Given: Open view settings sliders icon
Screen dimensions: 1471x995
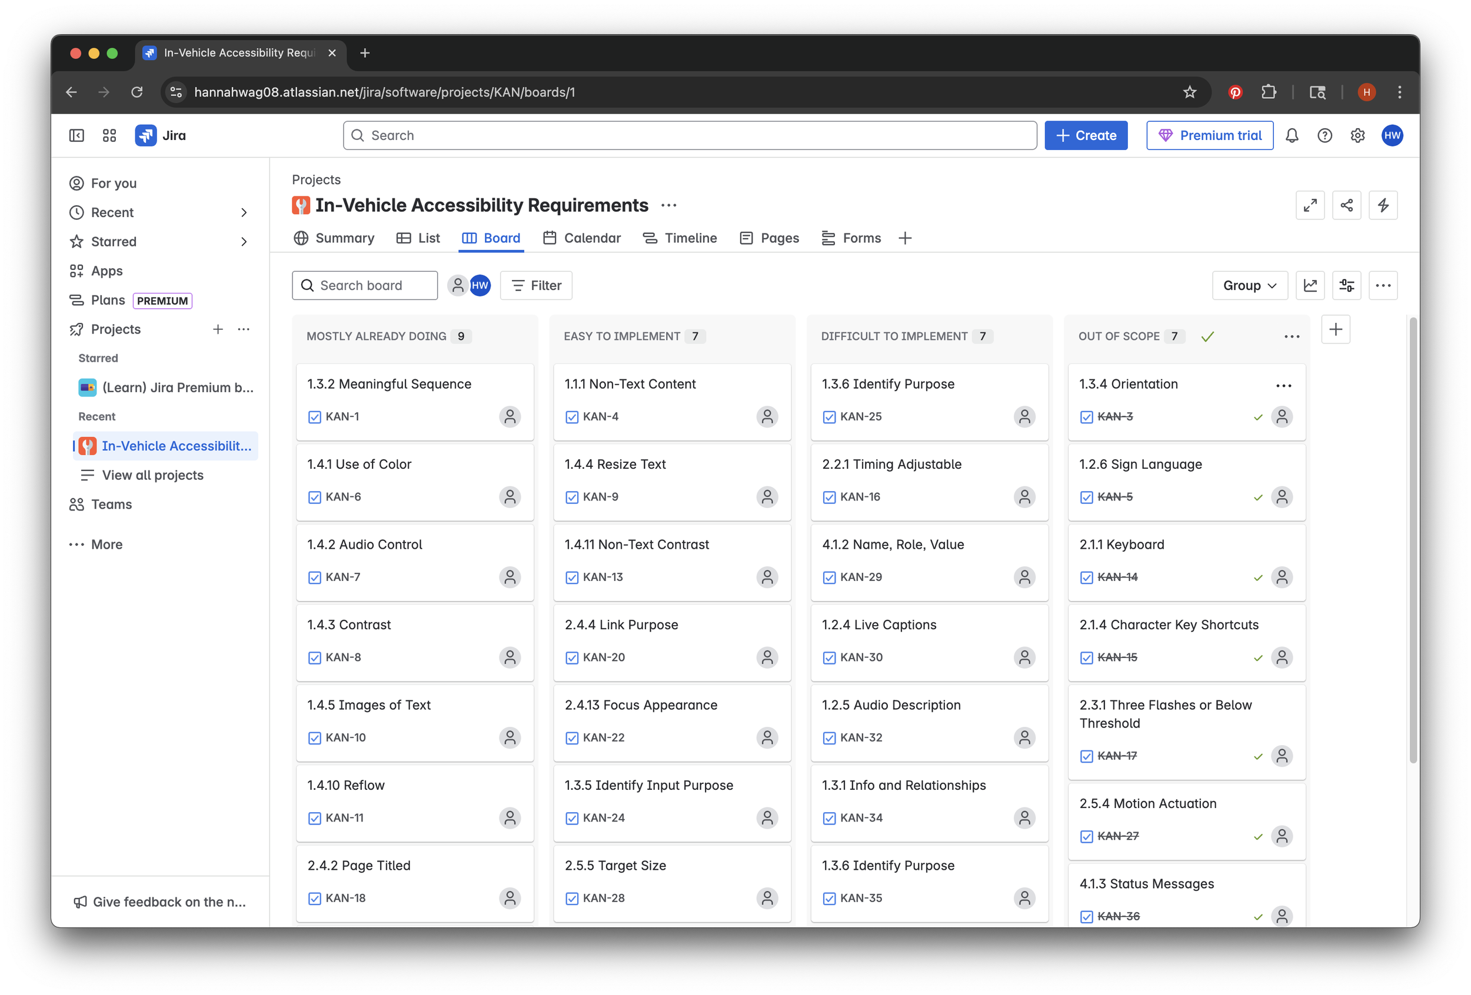Looking at the screenshot, I should coord(1346,285).
